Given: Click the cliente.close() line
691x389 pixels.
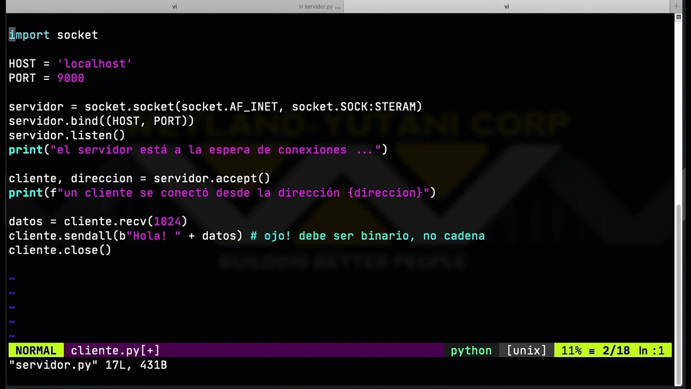Looking at the screenshot, I should click(x=60, y=250).
